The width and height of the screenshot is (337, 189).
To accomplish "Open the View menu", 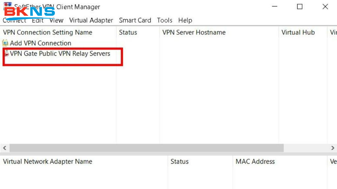I will [56, 20].
